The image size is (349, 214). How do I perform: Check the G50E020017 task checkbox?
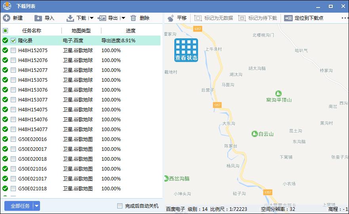coord(13,149)
